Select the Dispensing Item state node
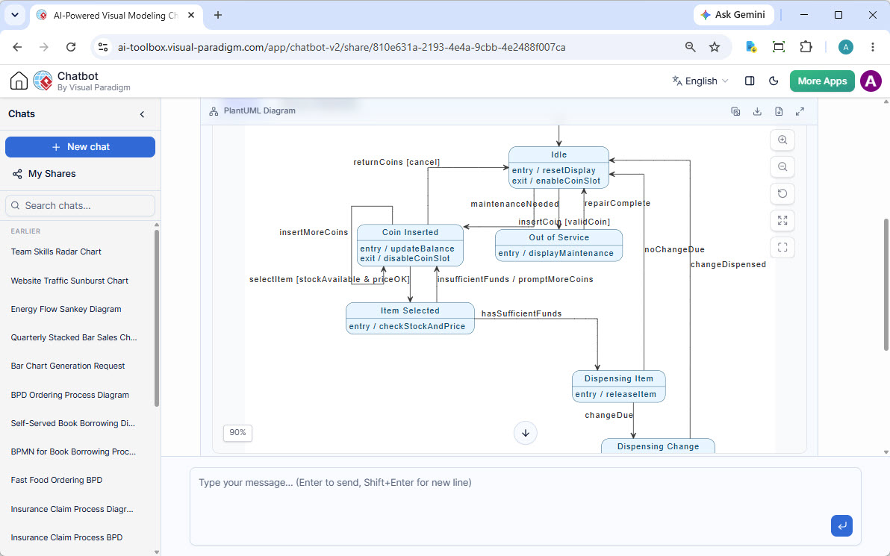Image resolution: width=890 pixels, height=556 pixels. [x=619, y=387]
